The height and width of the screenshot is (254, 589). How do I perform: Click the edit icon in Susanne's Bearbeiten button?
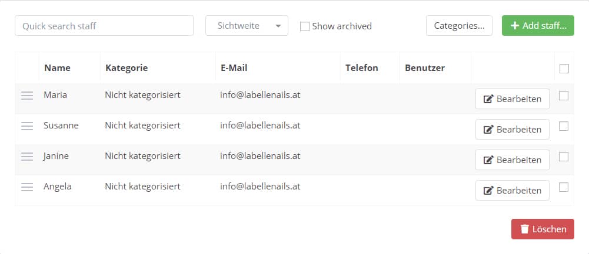point(488,130)
